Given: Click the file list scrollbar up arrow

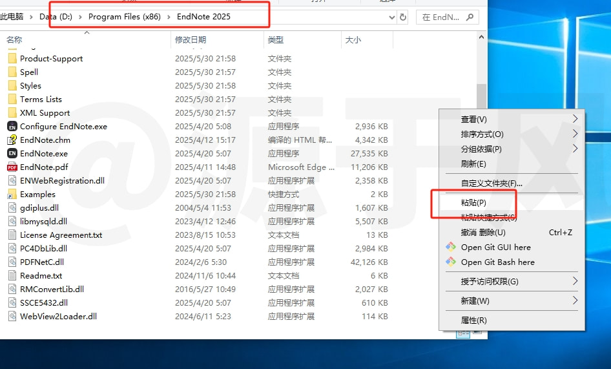Looking at the screenshot, I should coord(481,37).
